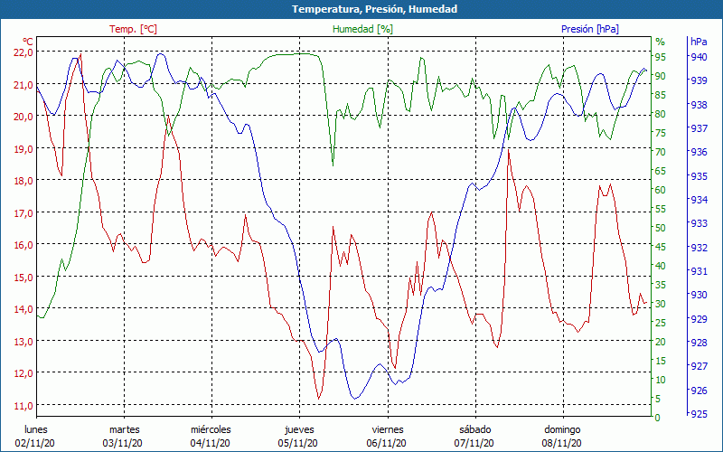Screen dimensions: 723x452
Task: Click the '14,0' temperature axis value
Action: click(23, 309)
